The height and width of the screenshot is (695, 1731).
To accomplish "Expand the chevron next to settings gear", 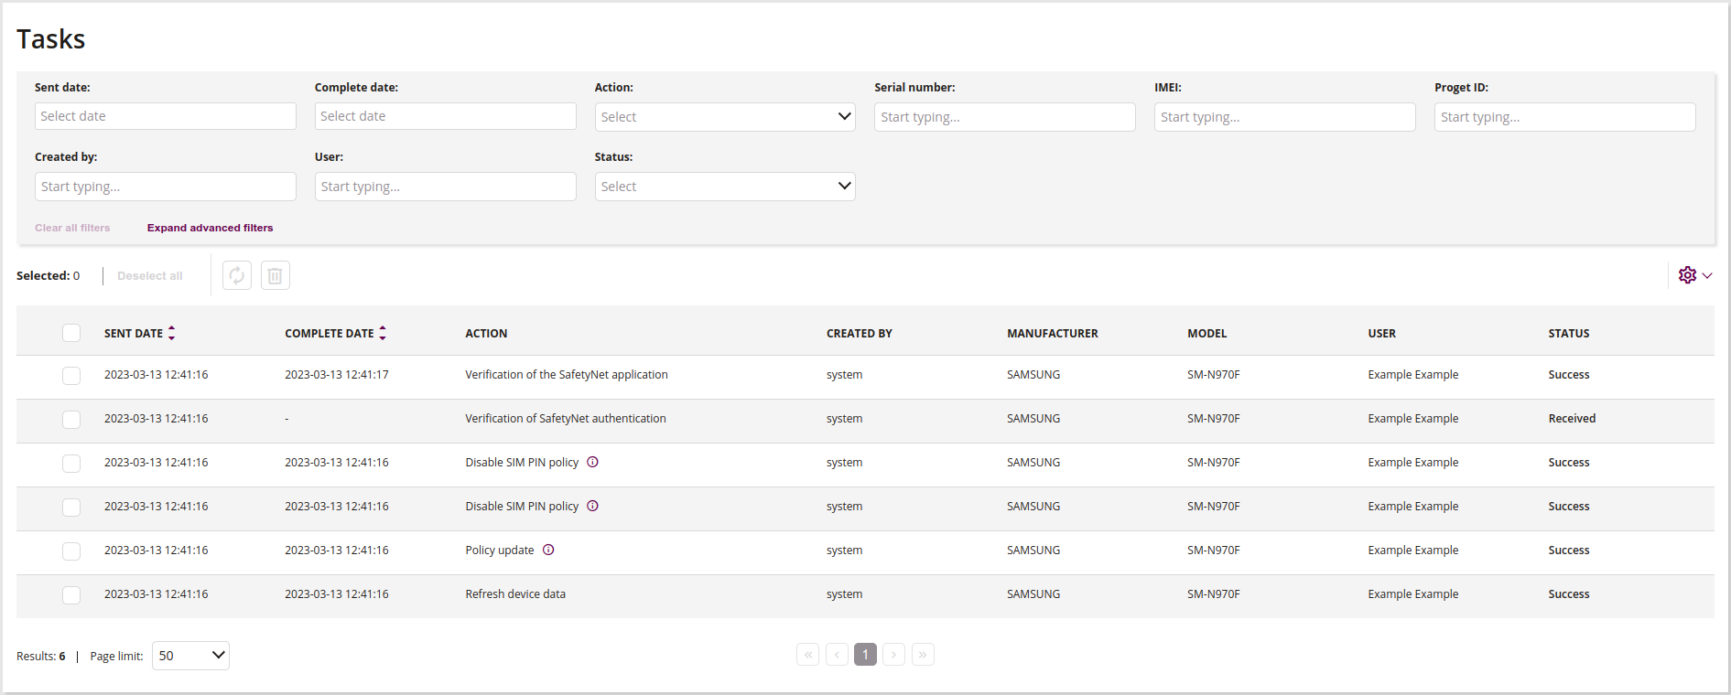I will [x=1707, y=275].
